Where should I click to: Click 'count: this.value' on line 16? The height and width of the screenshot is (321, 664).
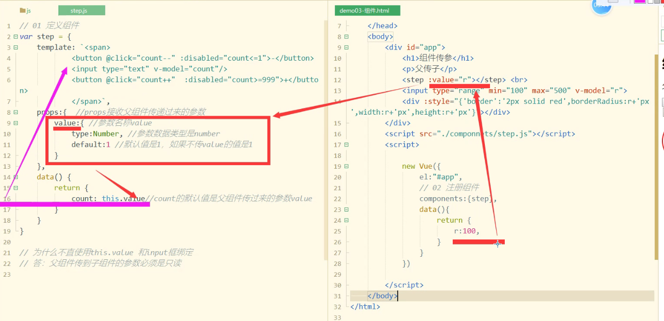pos(109,199)
